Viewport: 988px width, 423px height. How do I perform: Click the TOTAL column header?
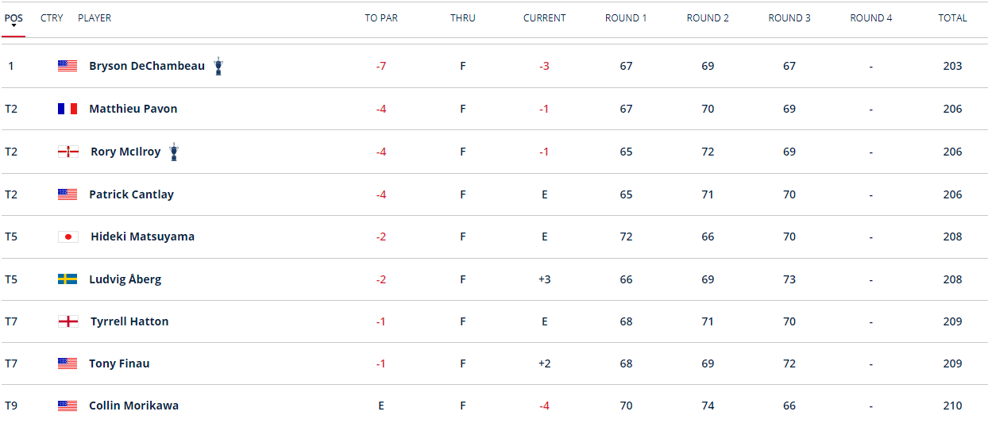pos(952,18)
